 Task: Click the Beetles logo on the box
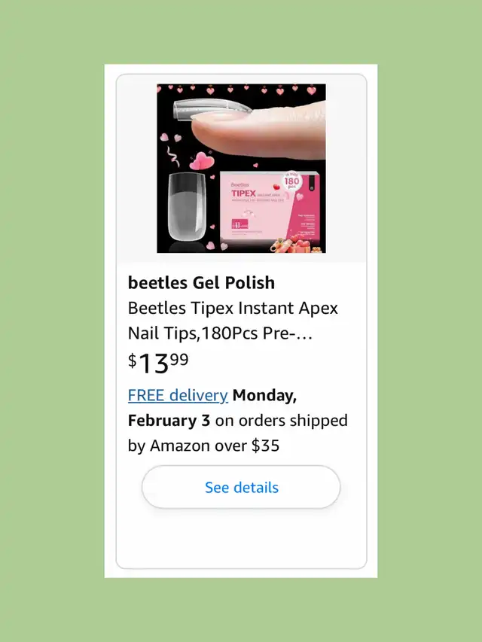[239, 184]
